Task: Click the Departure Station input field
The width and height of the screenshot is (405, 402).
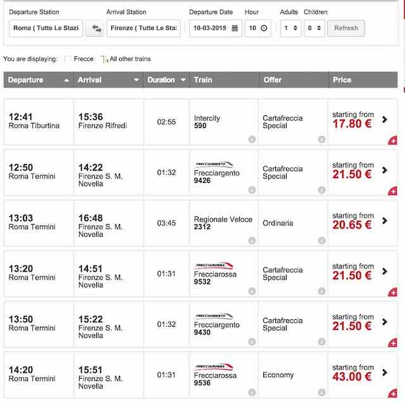Action: coord(47,28)
